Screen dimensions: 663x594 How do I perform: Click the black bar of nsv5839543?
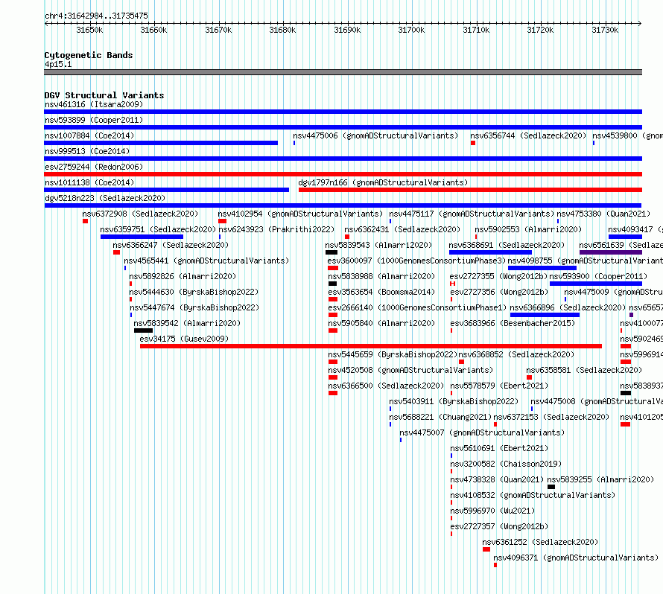coord(331,252)
